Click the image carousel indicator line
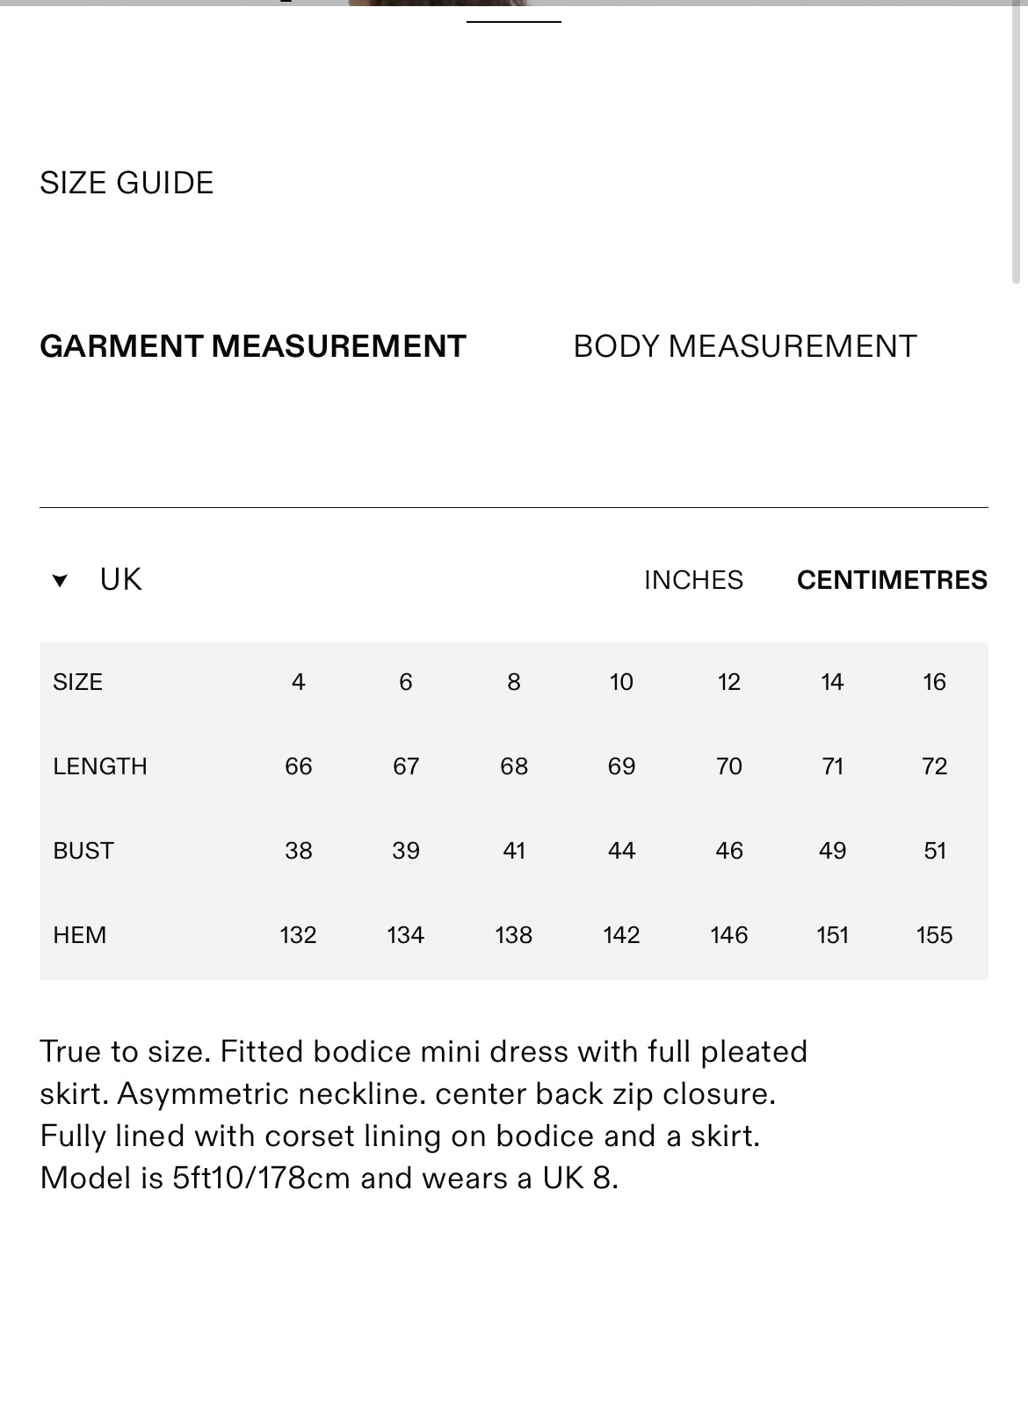This screenshot has width=1028, height=1408. [x=513, y=21]
